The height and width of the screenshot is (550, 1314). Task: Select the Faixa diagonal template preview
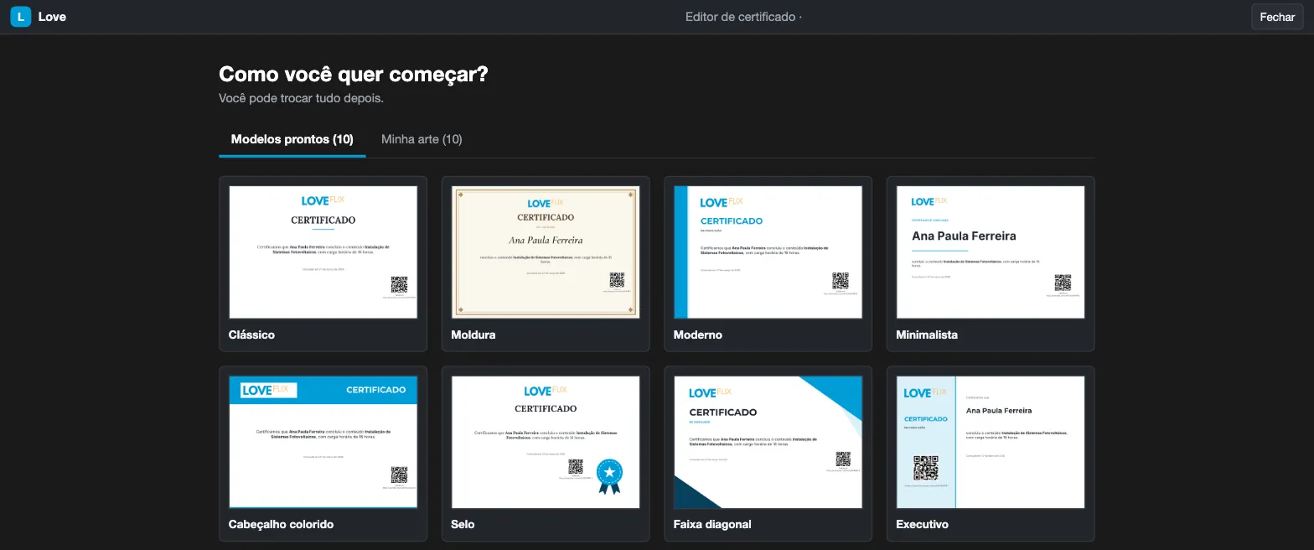[x=768, y=442]
